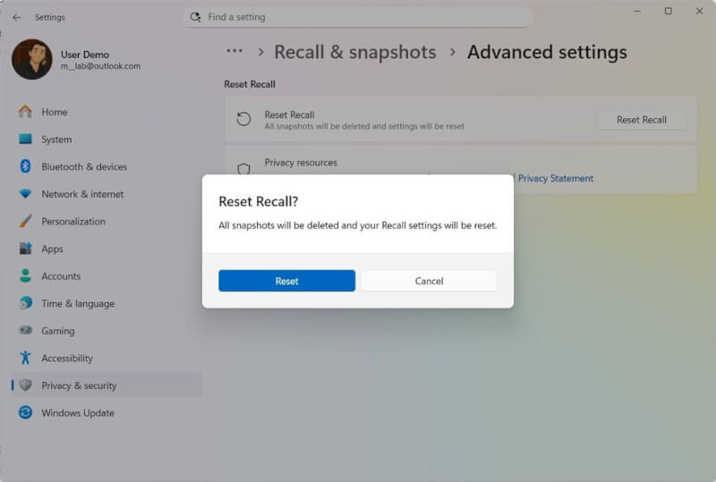
Task: Click the Time & language globe icon
Action: 25,303
